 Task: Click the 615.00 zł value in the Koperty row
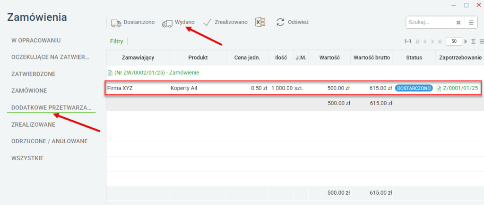point(380,88)
